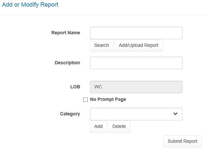Click the No Prompt Page label text

pos(108,99)
